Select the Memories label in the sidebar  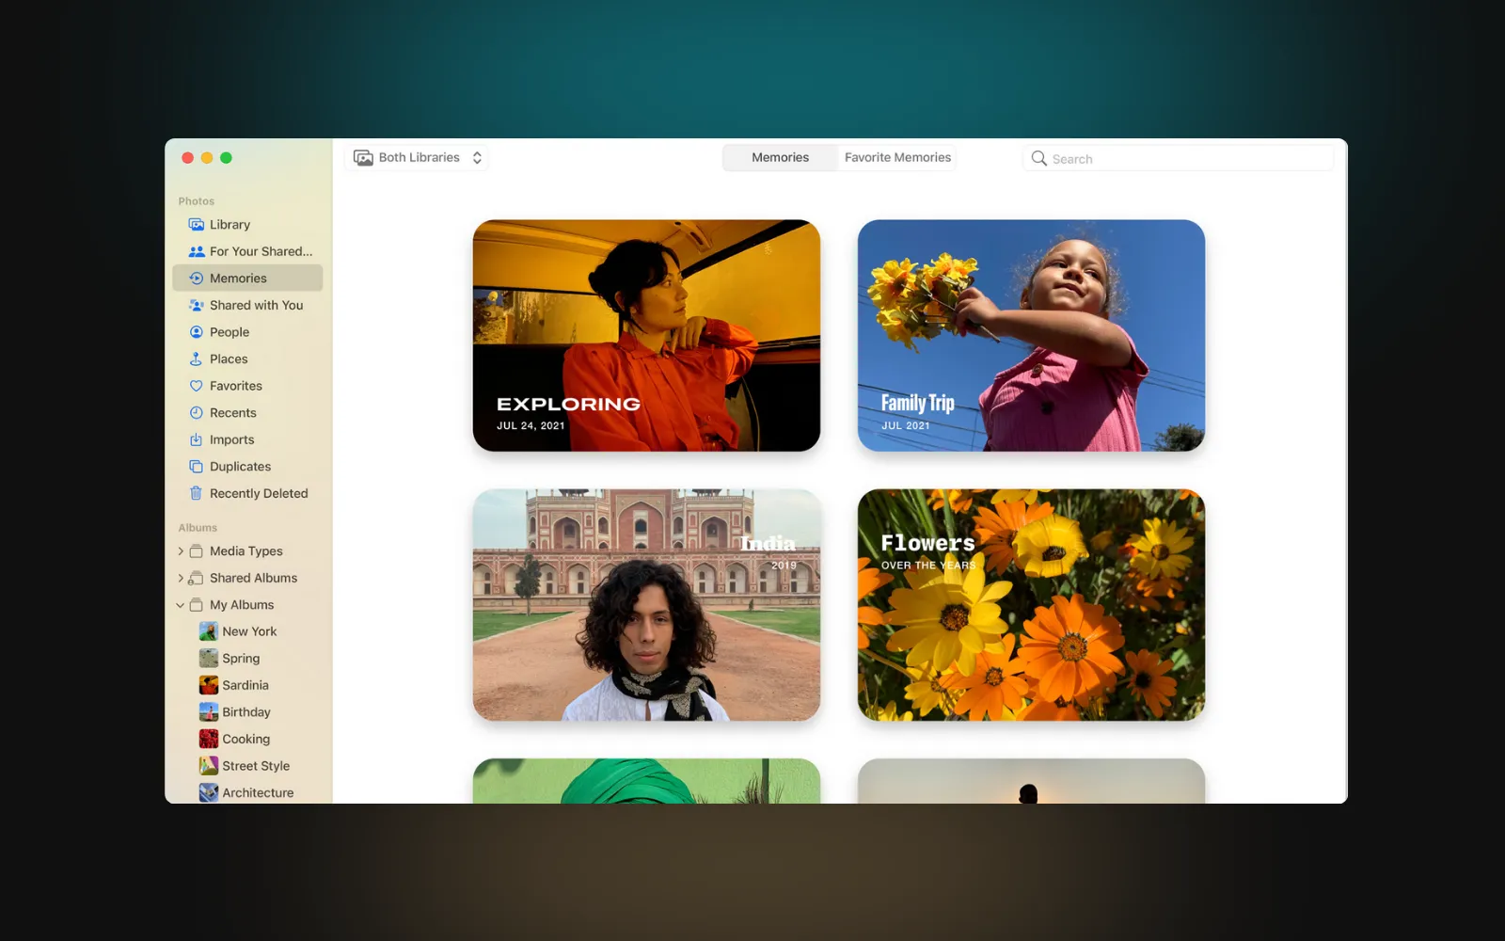tap(238, 279)
